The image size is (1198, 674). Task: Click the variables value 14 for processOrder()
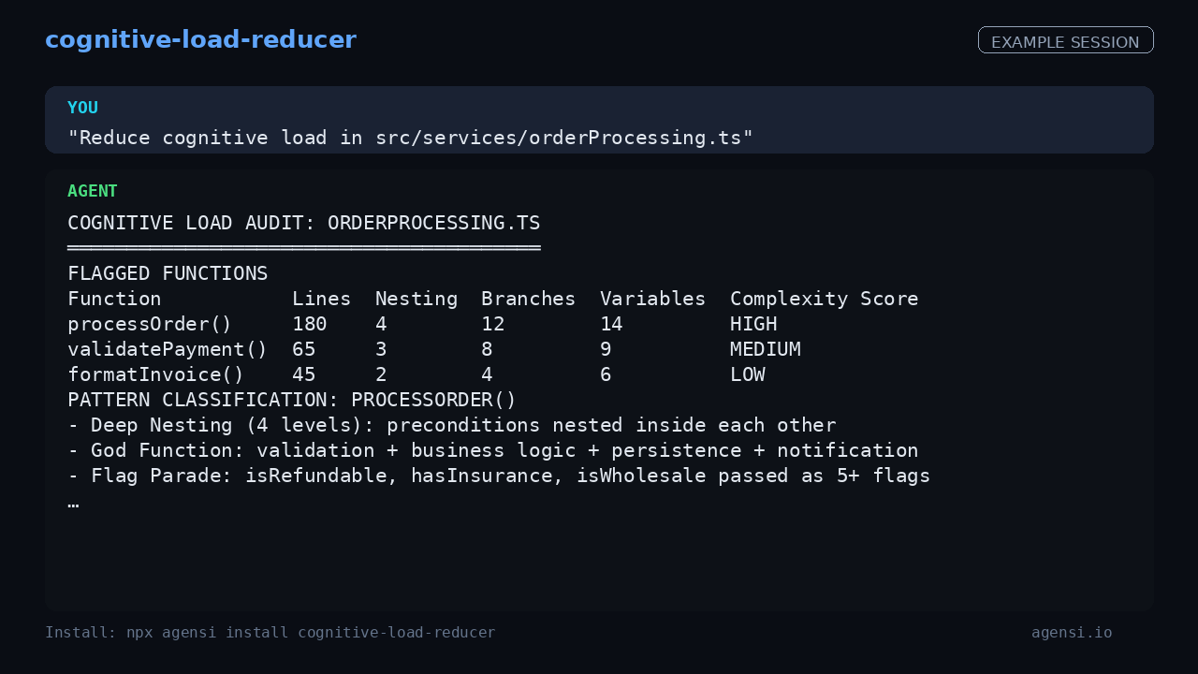click(x=612, y=324)
